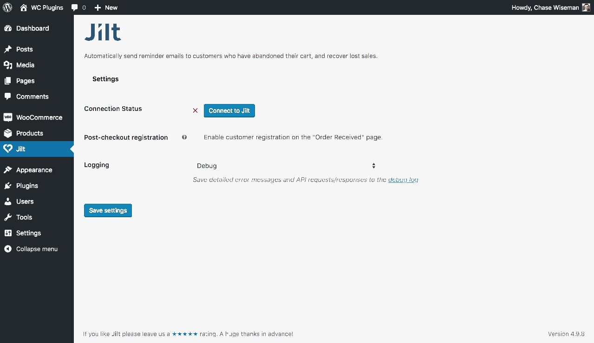Click the Logging field label
594x343 pixels.
97,165
